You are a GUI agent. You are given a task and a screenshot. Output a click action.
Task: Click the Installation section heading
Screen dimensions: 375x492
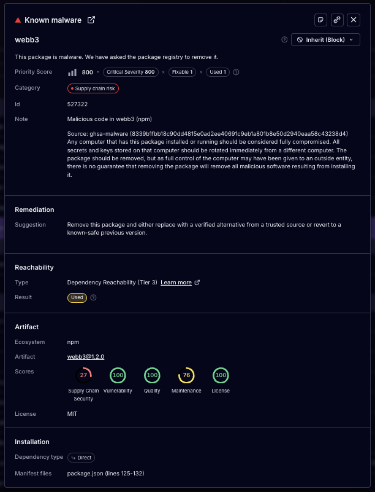pyautogui.click(x=32, y=442)
